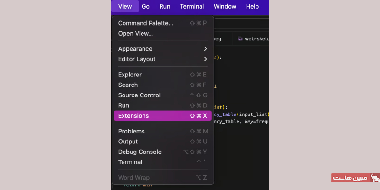
Task: Open the Window menu
Action: (225, 6)
